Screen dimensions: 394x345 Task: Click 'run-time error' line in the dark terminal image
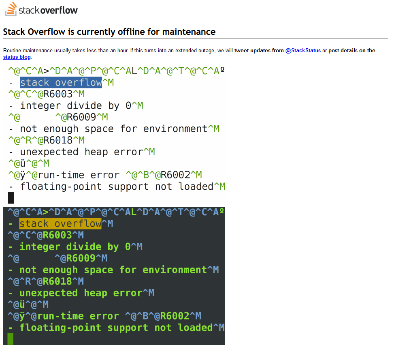(x=104, y=316)
